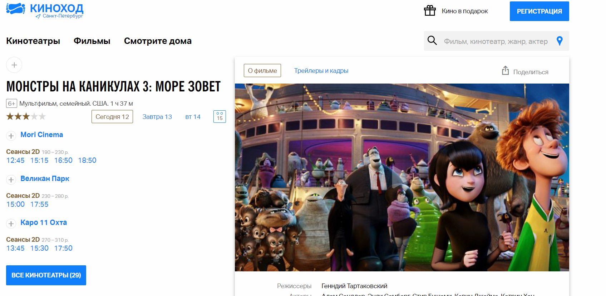
Task: Choose the 15:15 session at Mori Cinema
Action: click(39, 160)
